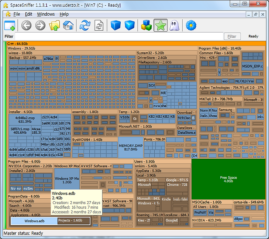
Task: Select the Roaming - 745.1M folder header
Action: (150, 215)
